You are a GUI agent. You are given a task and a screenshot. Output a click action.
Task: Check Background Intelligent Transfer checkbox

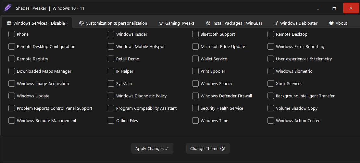[271, 96]
